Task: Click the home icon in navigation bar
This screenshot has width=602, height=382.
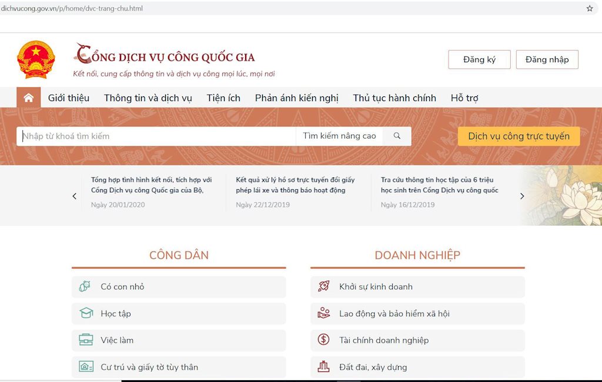Action: (x=28, y=98)
